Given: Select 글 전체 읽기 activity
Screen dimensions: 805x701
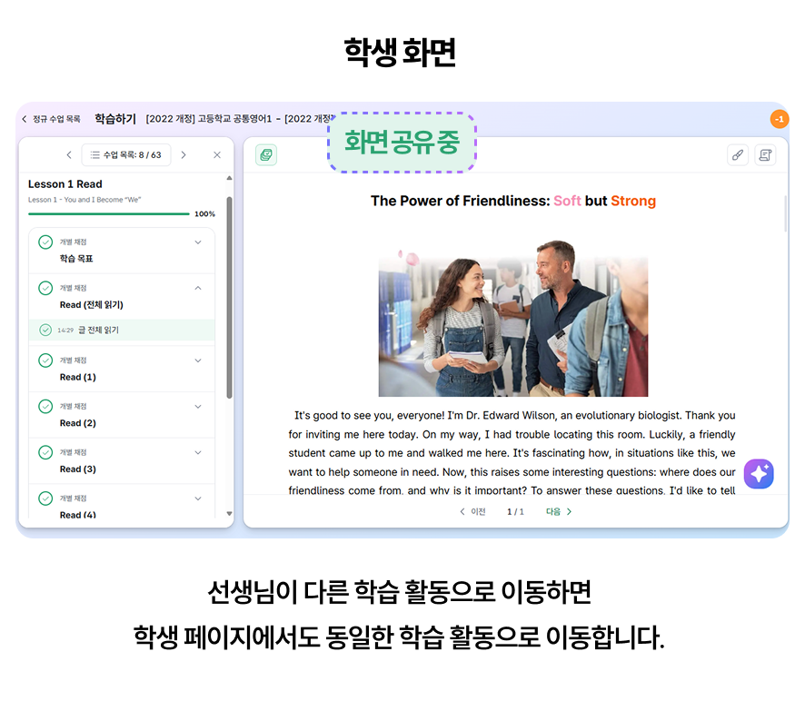Looking at the screenshot, I should point(122,330).
